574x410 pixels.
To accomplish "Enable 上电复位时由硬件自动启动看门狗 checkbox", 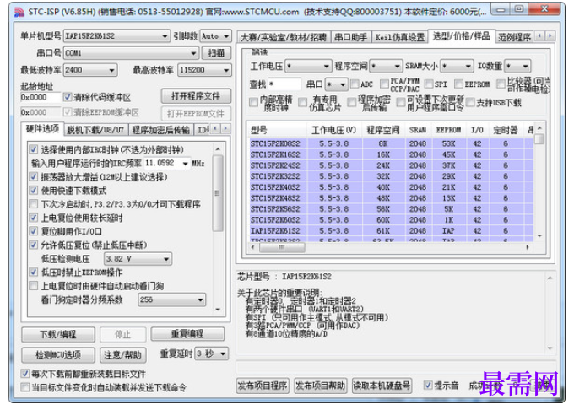I will click(33, 286).
